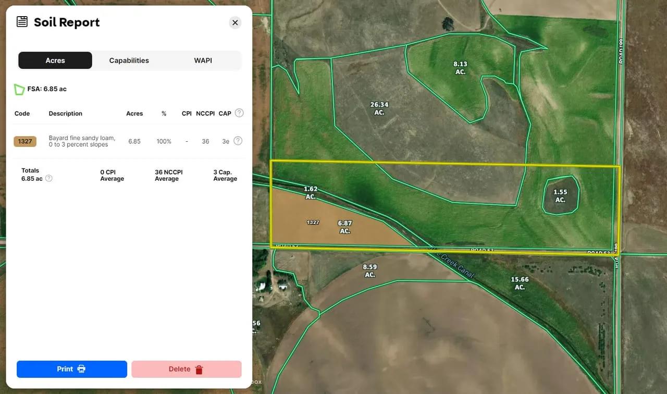Screen dimensions: 667x394
Task: Select the 8.13 AC. parcel on the map
Action: (460, 68)
